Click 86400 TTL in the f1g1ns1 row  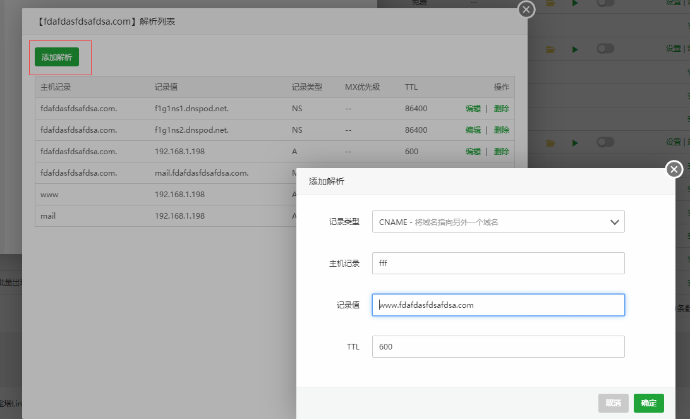[x=416, y=109]
